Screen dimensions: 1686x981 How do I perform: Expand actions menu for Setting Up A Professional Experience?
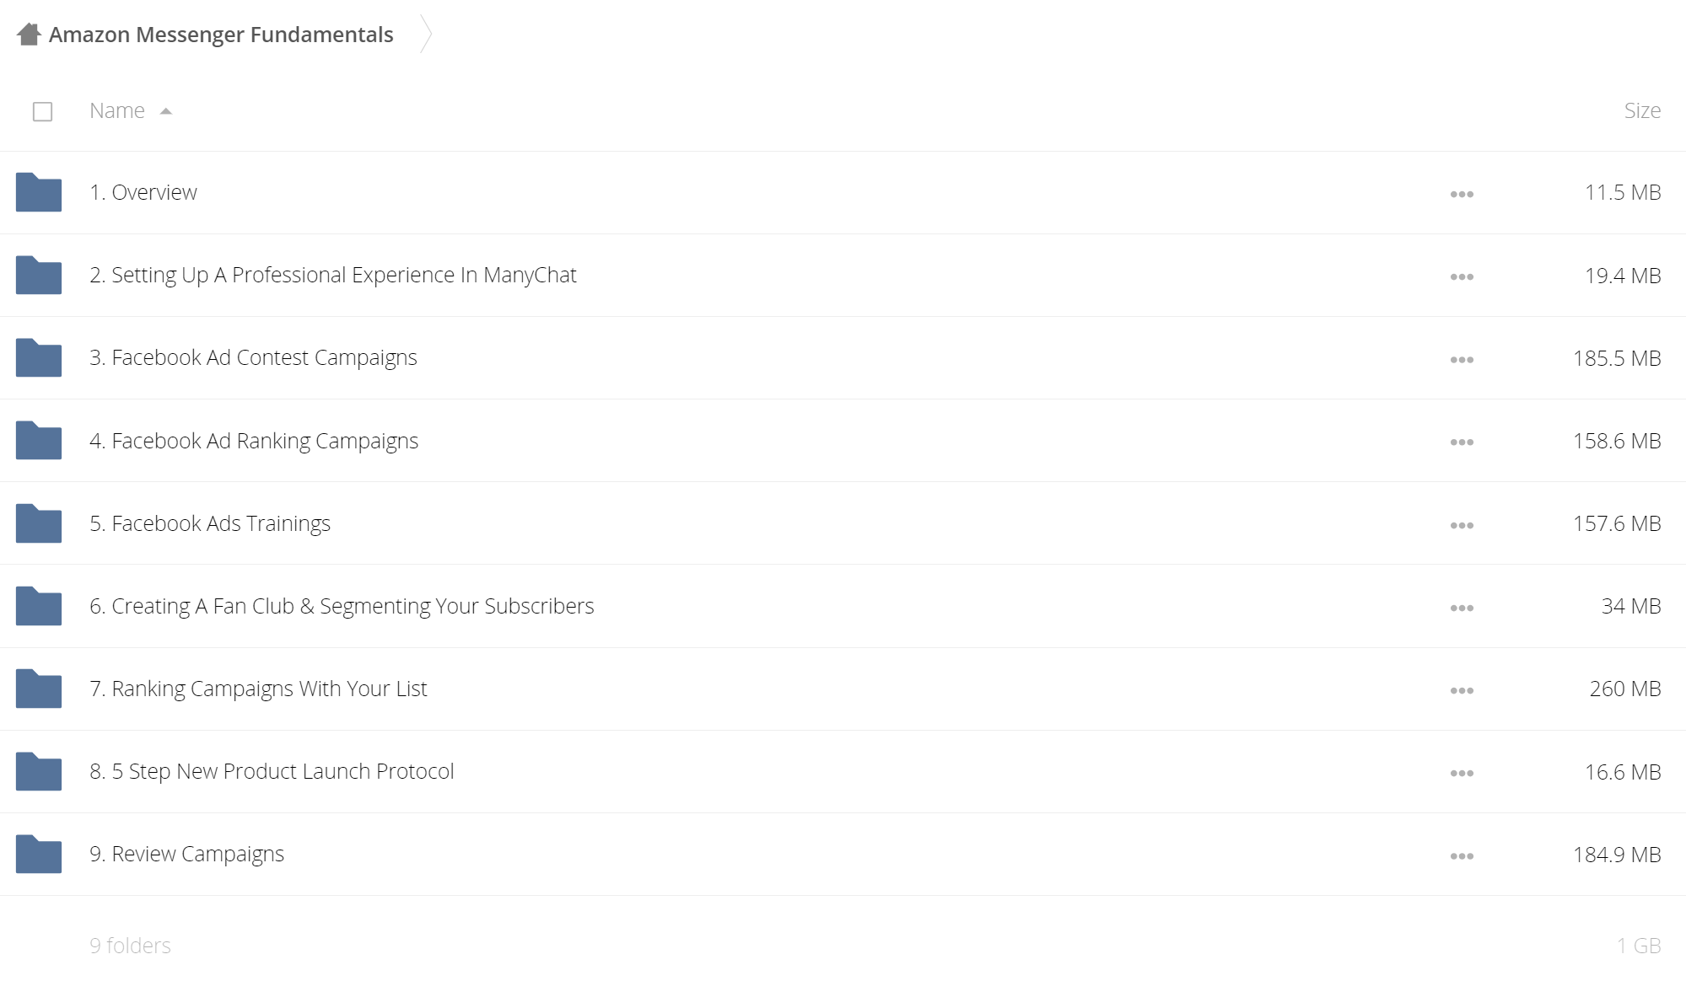(1462, 276)
